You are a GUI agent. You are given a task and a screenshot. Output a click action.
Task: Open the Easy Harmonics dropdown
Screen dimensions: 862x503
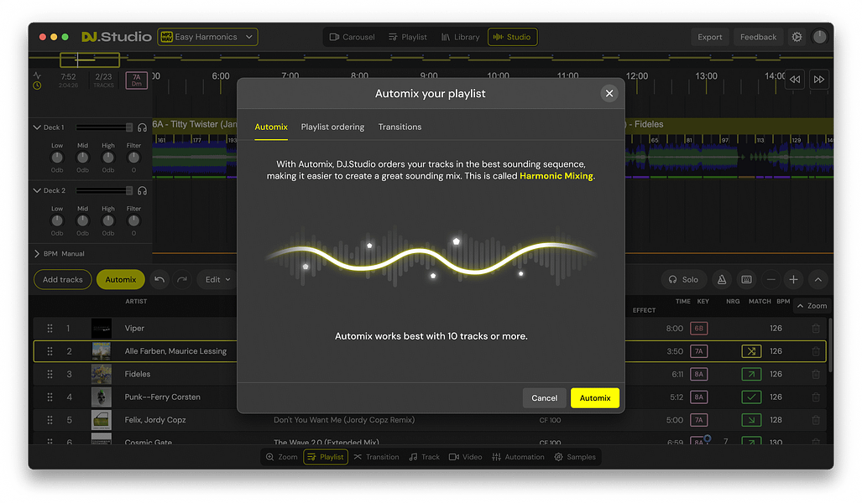pyautogui.click(x=206, y=37)
